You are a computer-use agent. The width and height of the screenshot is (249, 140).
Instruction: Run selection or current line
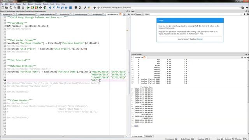[40, 7]
